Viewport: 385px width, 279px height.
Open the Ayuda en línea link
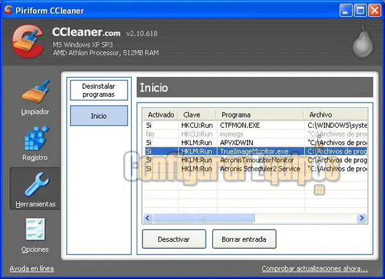click(x=31, y=269)
